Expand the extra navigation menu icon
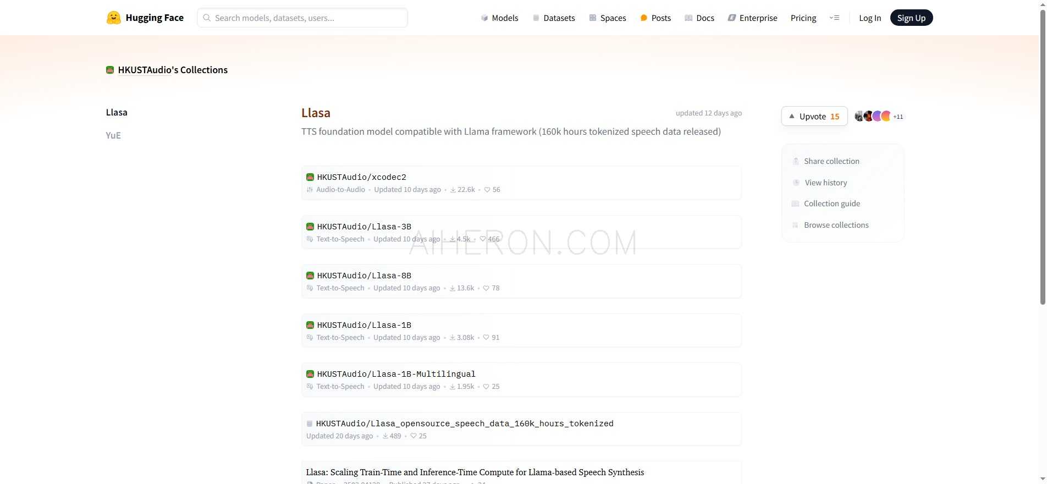 pyautogui.click(x=834, y=18)
